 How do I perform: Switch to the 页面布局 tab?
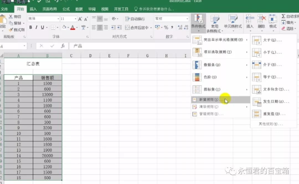coord(50,9)
